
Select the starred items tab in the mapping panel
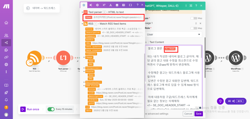(84, 5)
